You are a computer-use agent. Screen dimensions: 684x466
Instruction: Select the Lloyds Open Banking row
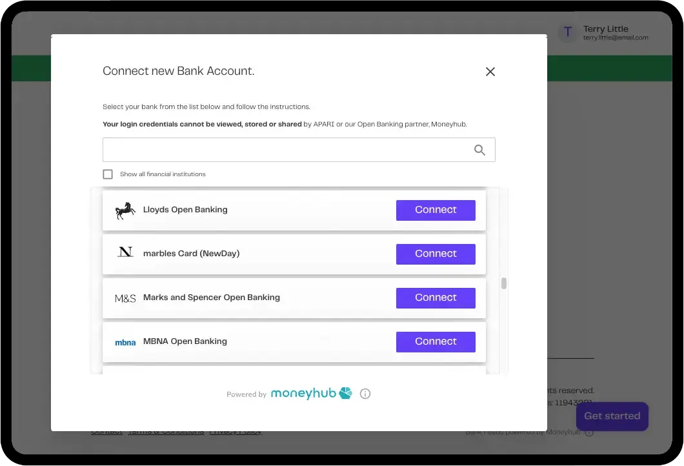(x=294, y=210)
